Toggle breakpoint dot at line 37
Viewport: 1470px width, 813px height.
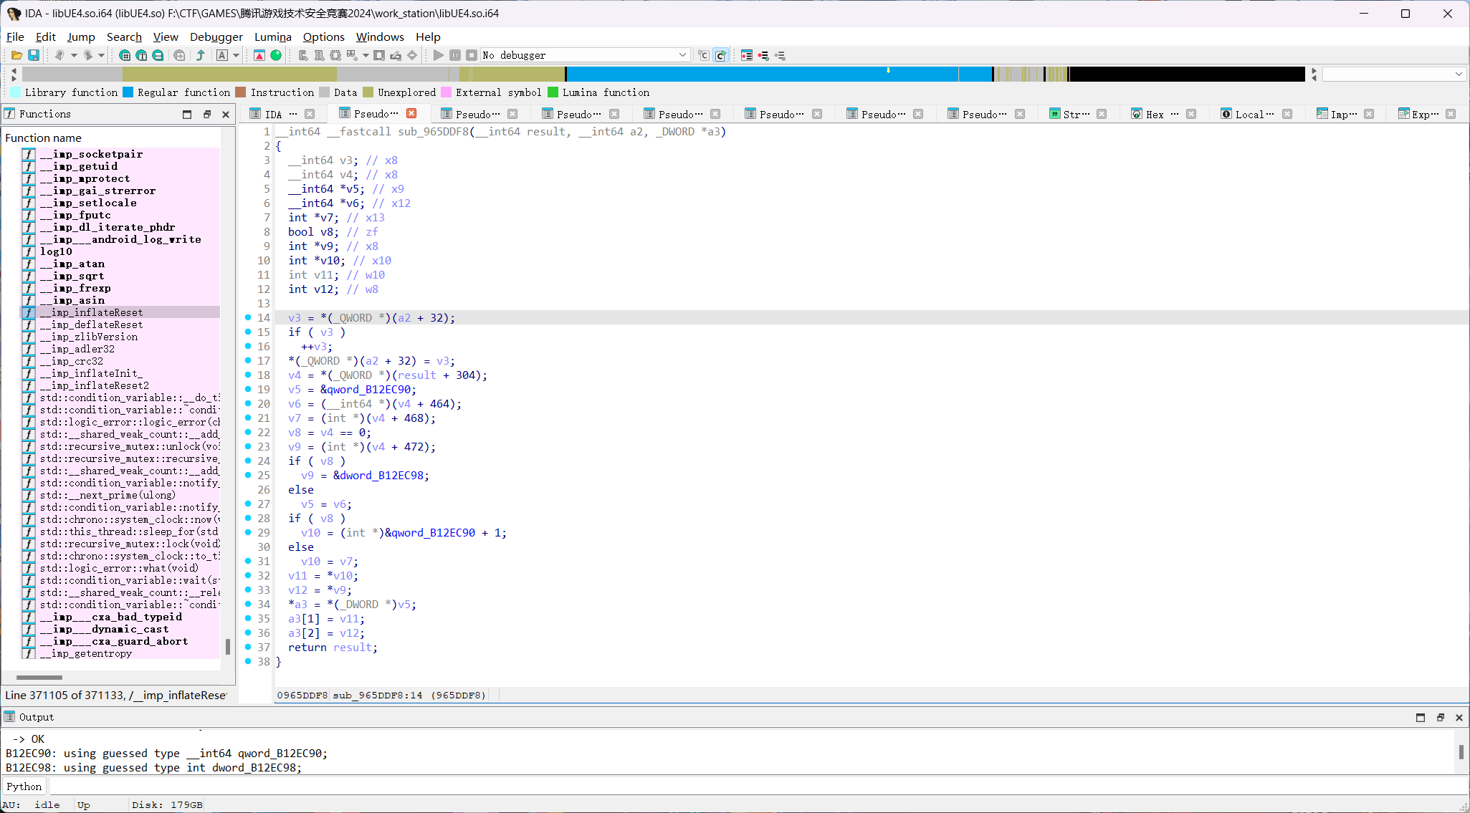tap(248, 647)
